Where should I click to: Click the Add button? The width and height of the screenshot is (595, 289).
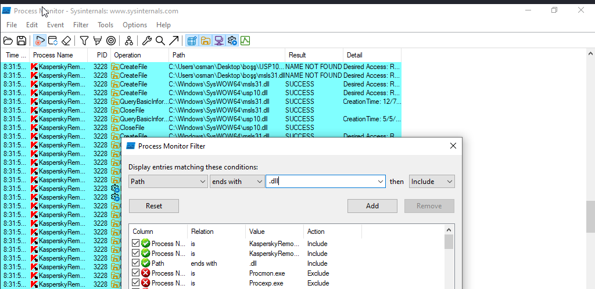click(372, 206)
